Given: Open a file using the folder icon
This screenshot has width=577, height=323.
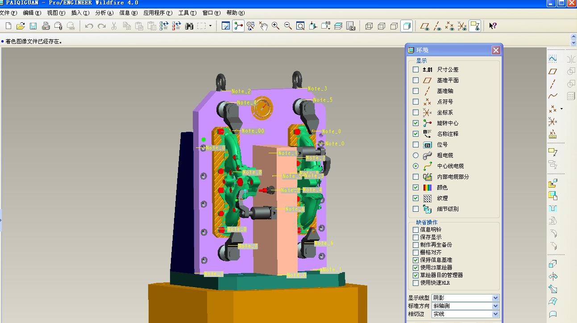Looking at the screenshot, I should pyautogui.click(x=21, y=26).
